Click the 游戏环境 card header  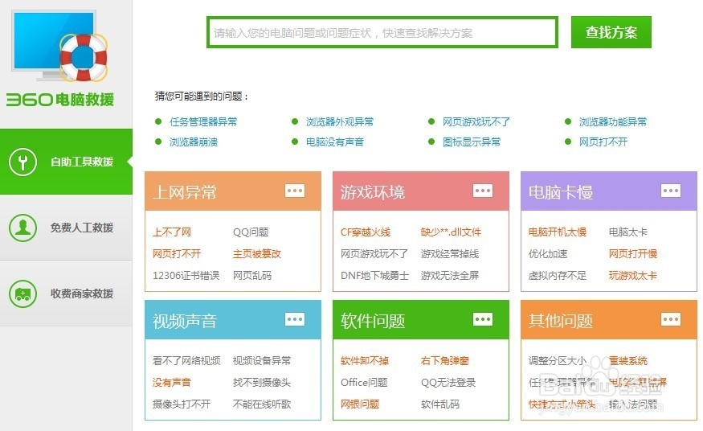pos(421,191)
